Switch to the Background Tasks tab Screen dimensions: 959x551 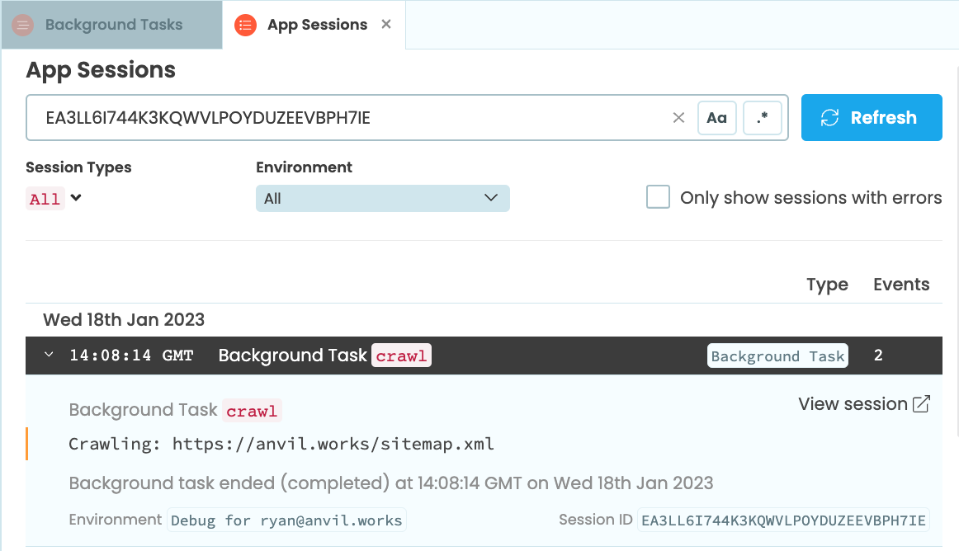coord(113,25)
